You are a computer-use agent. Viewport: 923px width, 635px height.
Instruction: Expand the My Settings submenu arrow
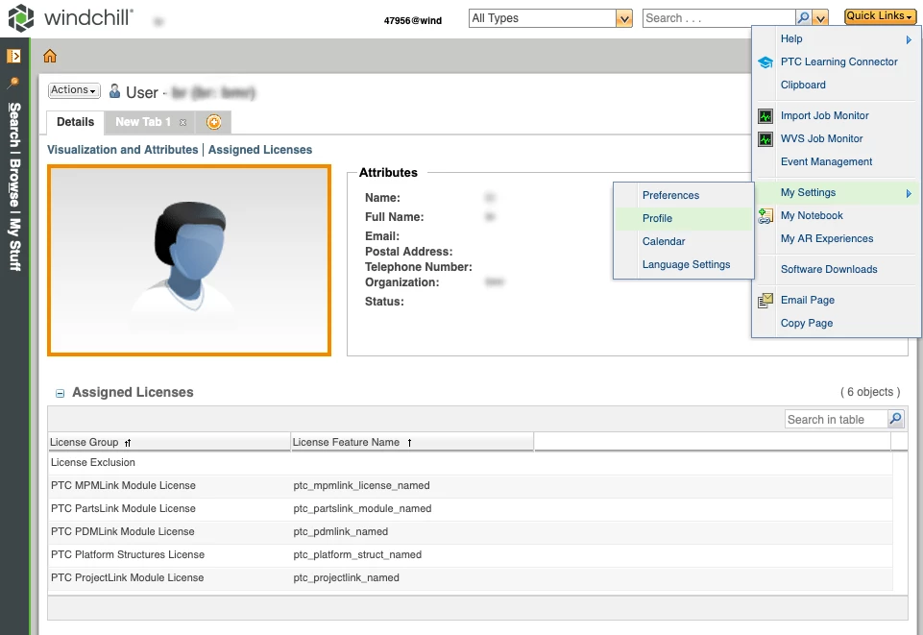point(909,193)
